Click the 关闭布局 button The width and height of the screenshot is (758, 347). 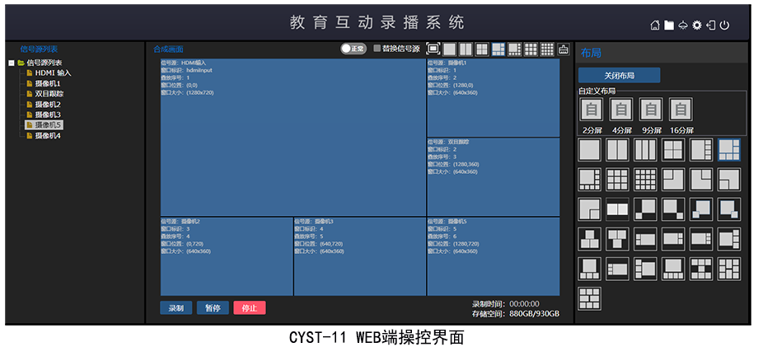(619, 75)
